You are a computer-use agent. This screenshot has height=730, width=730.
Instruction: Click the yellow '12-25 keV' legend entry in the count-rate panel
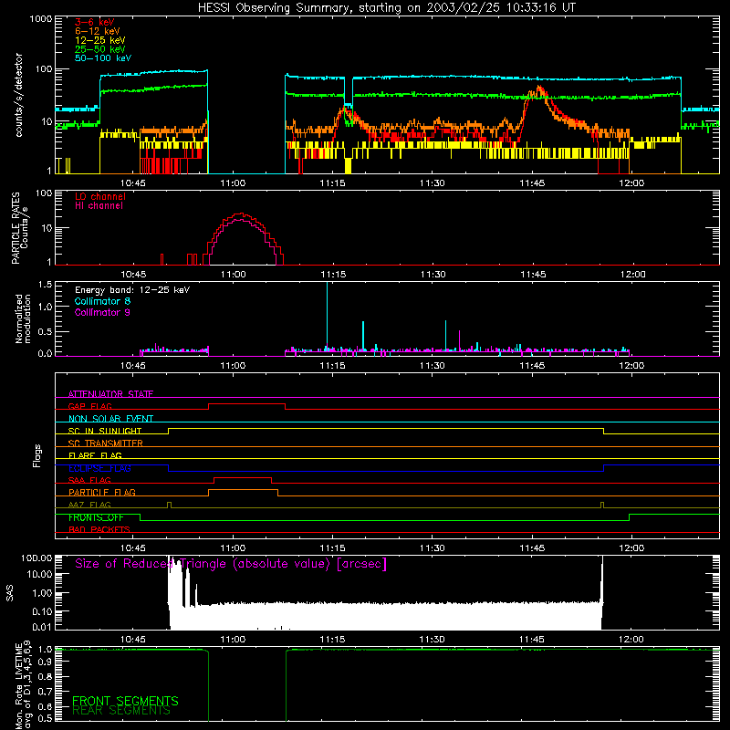(x=100, y=40)
